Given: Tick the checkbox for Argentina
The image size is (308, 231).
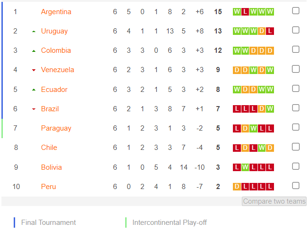Looking at the screenshot, I should tap(296, 11).
